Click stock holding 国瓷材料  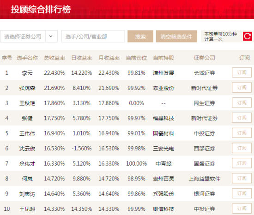point(163,133)
